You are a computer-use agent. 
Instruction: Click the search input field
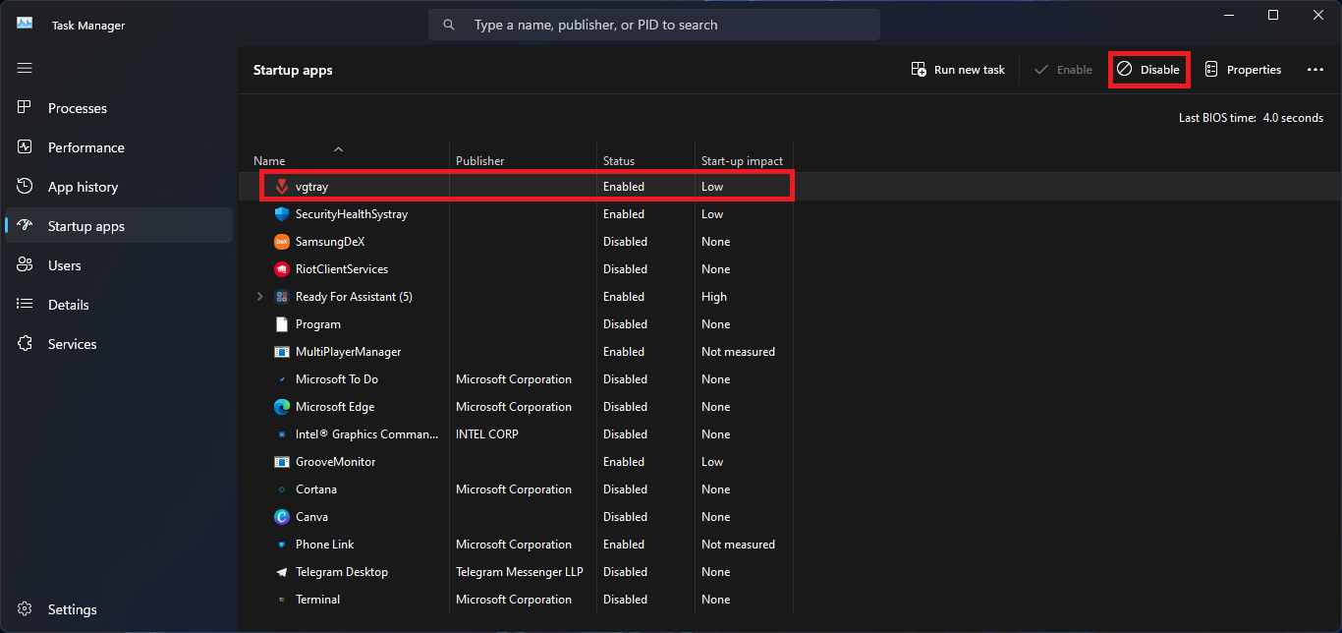coord(653,24)
